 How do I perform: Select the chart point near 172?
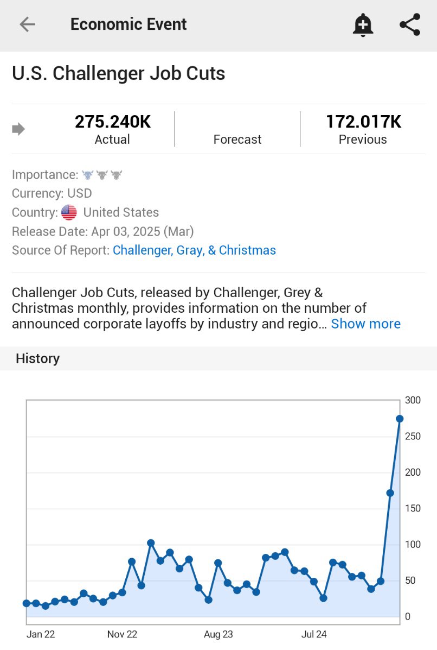coord(390,493)
